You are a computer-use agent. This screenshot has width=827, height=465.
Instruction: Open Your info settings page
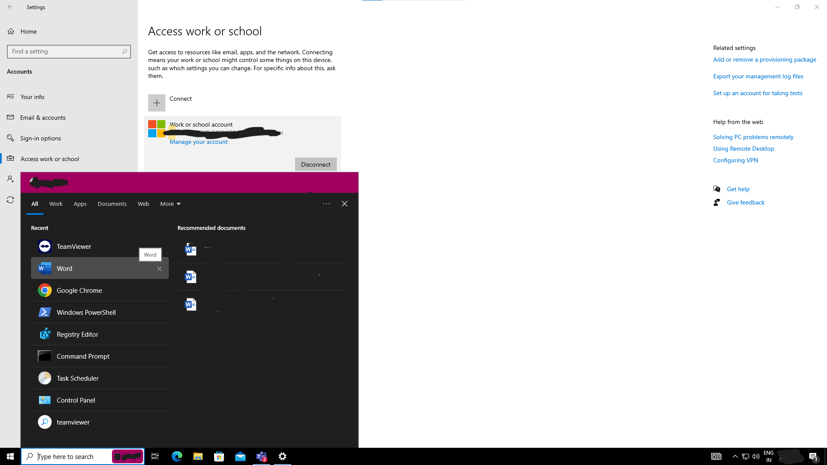coord(69,97)
